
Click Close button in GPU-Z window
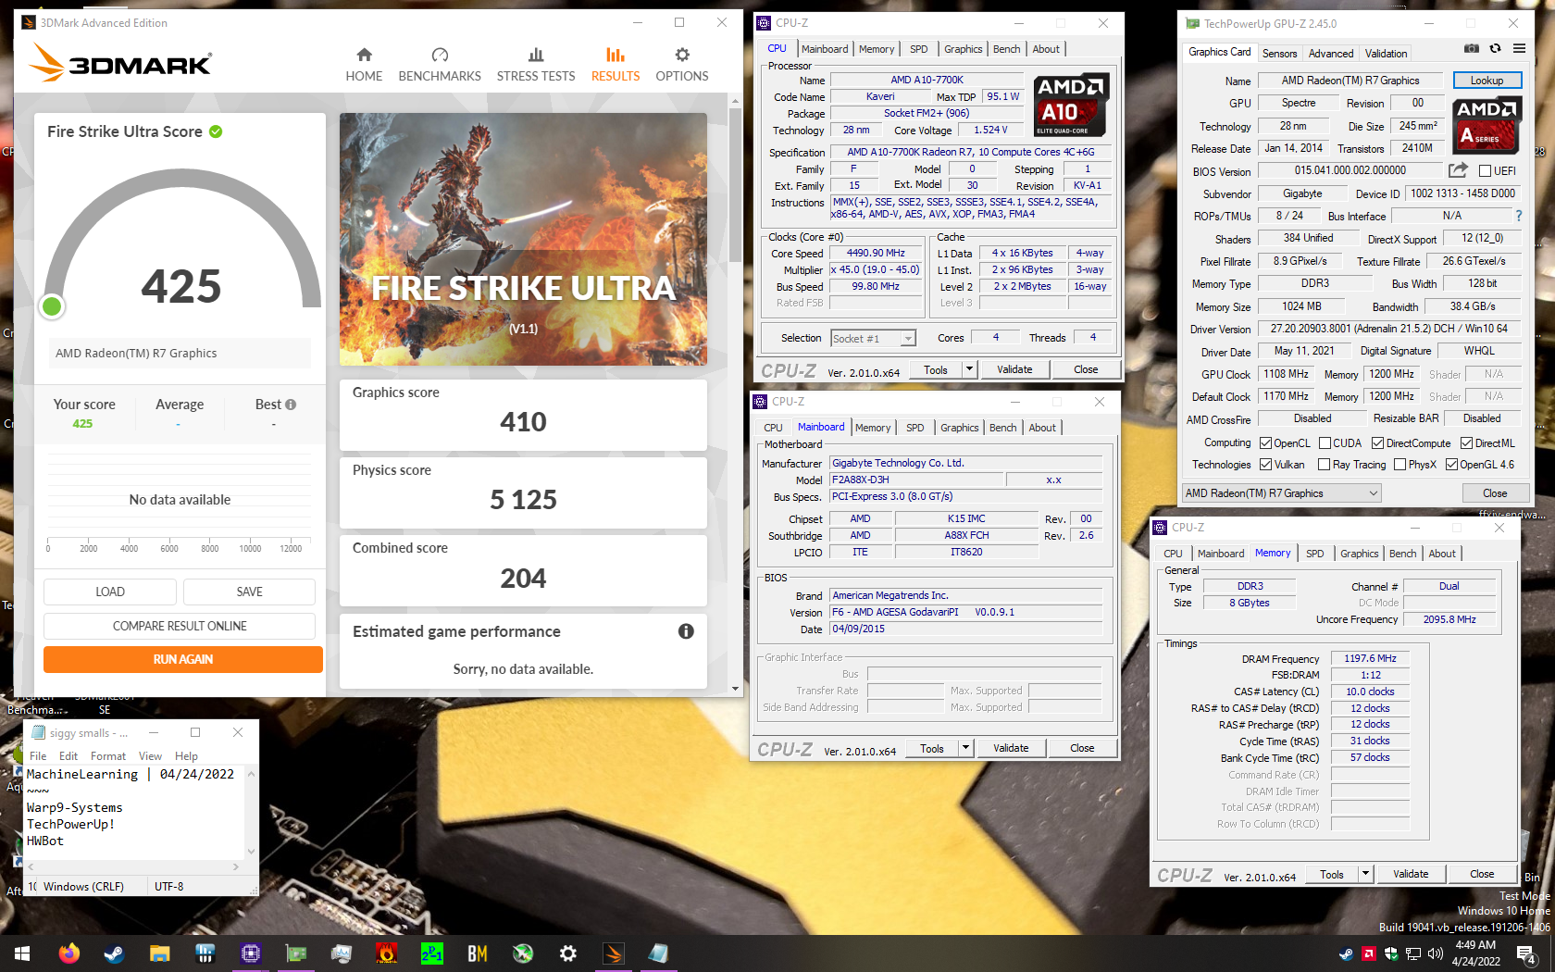tap(1495, 493)
